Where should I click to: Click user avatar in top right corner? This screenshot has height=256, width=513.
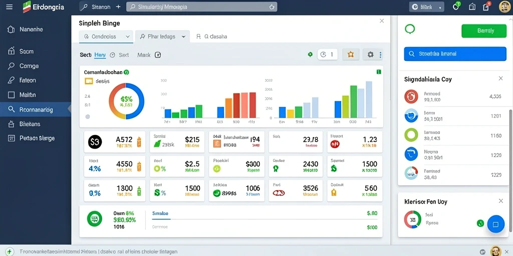tap(504, 6)
